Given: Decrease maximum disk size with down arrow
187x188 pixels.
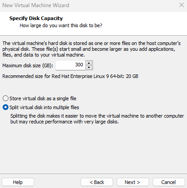Looking at the screenshot, I should click(89, 67).
